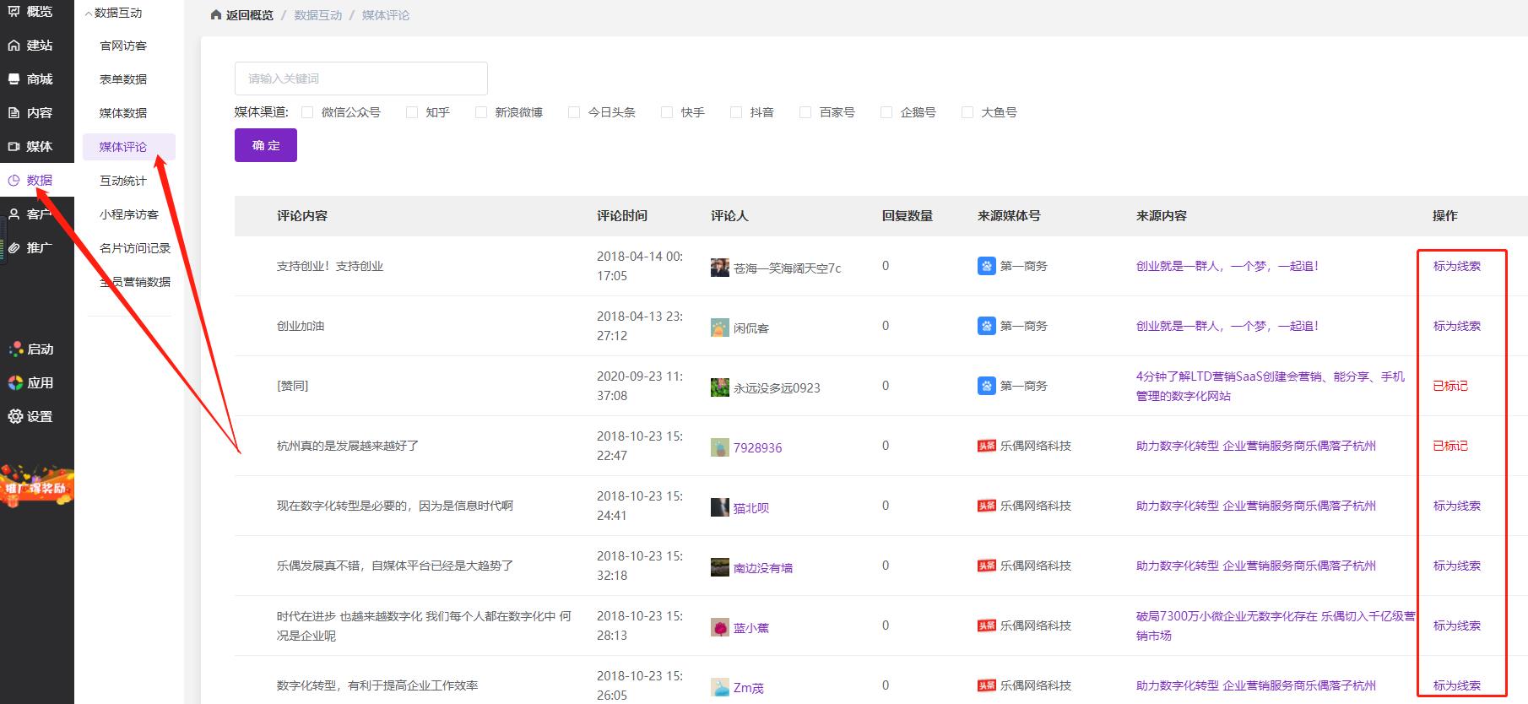Check the 新浪微博 channel checkbox
This screenshot has height=704, width=1528.
(x=481, y=112)
